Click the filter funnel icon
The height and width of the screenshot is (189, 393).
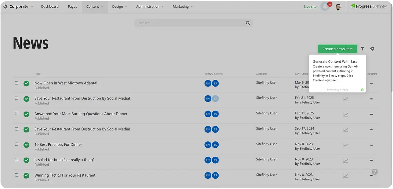[363, 49]
